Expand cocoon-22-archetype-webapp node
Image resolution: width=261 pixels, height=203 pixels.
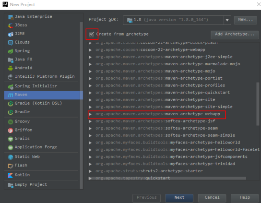[90, 50]
